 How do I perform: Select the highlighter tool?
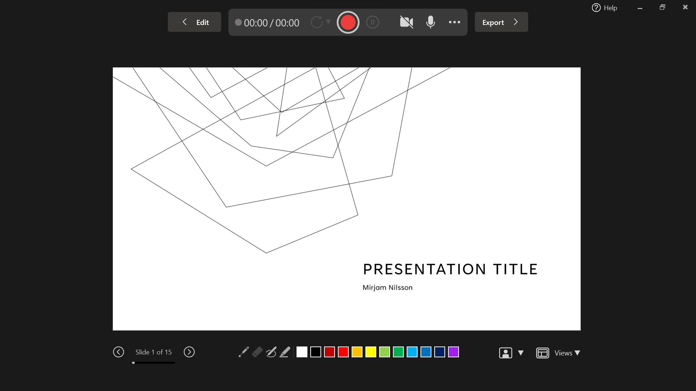(284, 352)
